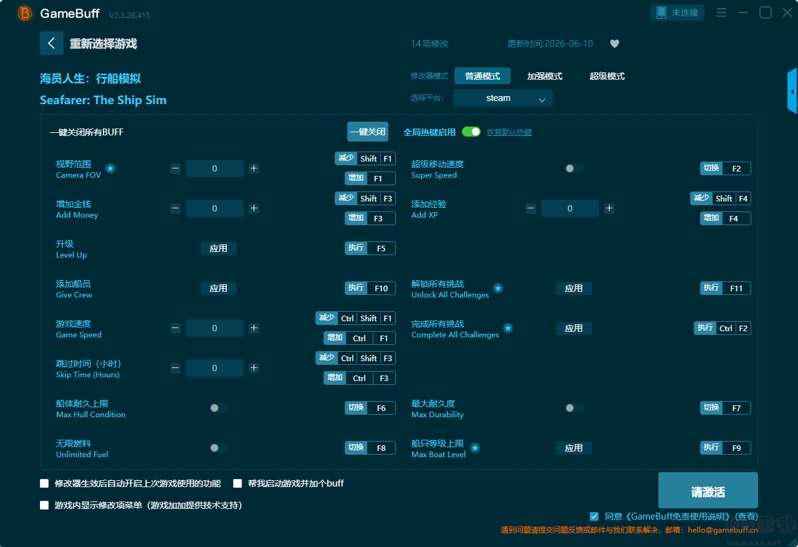Toggle global hotkey enable switch
The image size is (798, 547).
pyautogui.click(x=471, y=132)
